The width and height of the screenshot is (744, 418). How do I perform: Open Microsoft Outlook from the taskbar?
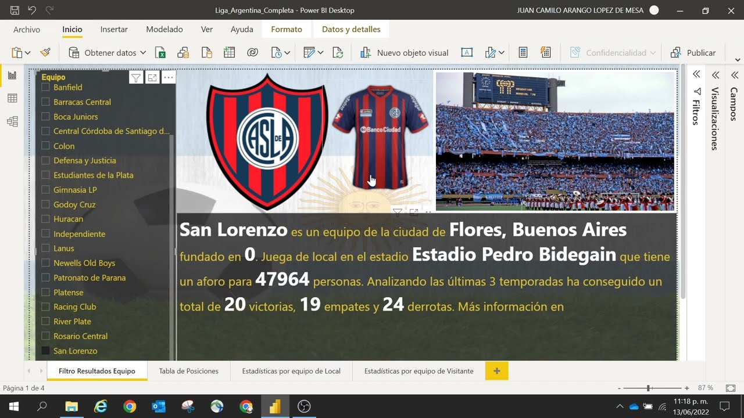159,406
